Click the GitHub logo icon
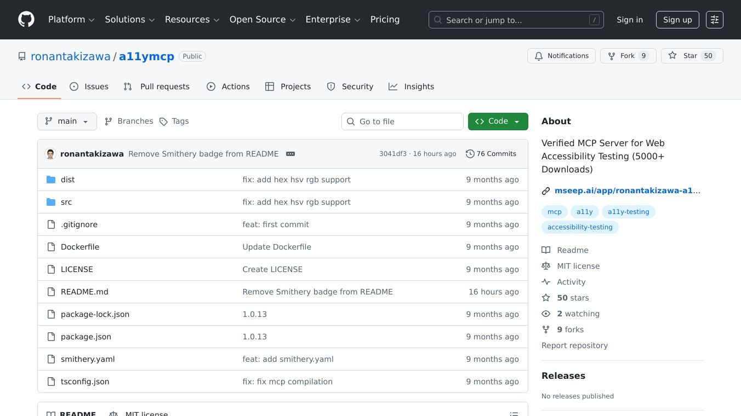This screenshot has height=416, width=741. pyautogui.click(x=26, y=19)
